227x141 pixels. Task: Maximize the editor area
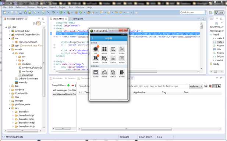pyautogui.click(x=203, y=19)
